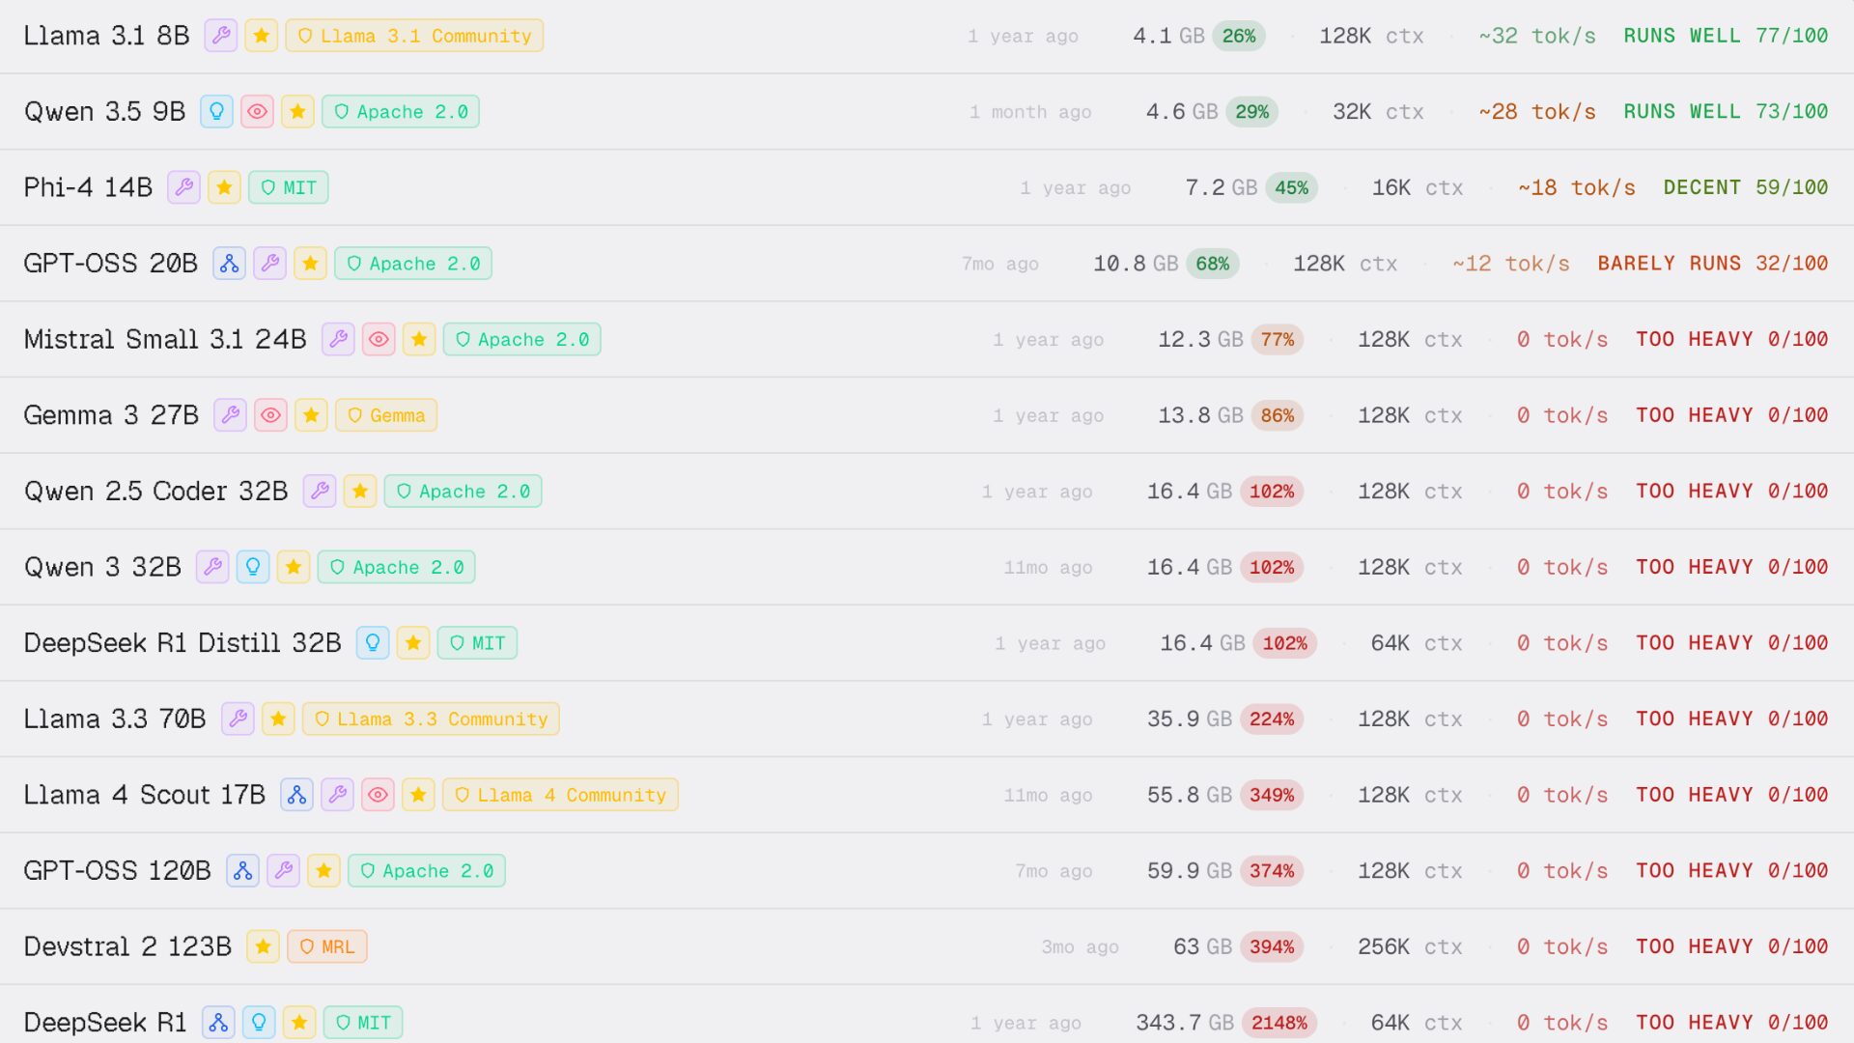Click the lightbulb reasoning icon on Qwen 3.5 9B
Image resolution: width=1854 pixels, height=1043 pixels.
tap(216, 112)
